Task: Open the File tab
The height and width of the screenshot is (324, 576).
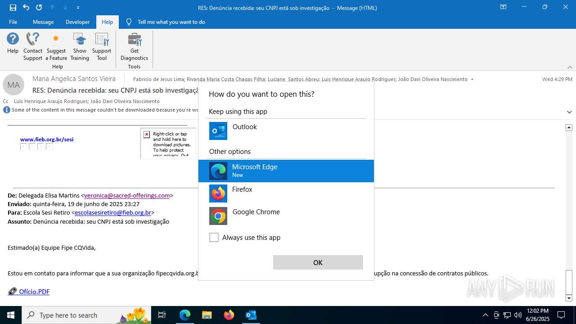Action: [x=13, y=22]
